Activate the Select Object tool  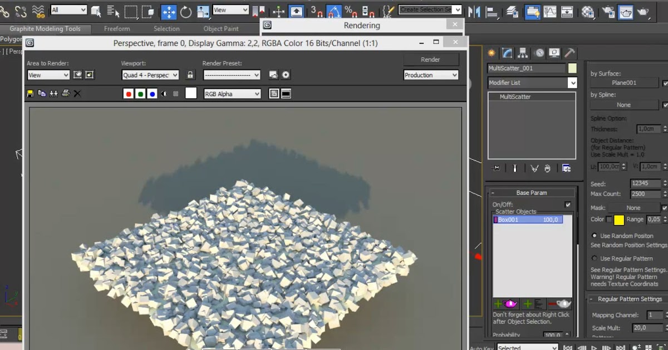tap(96, 11)
